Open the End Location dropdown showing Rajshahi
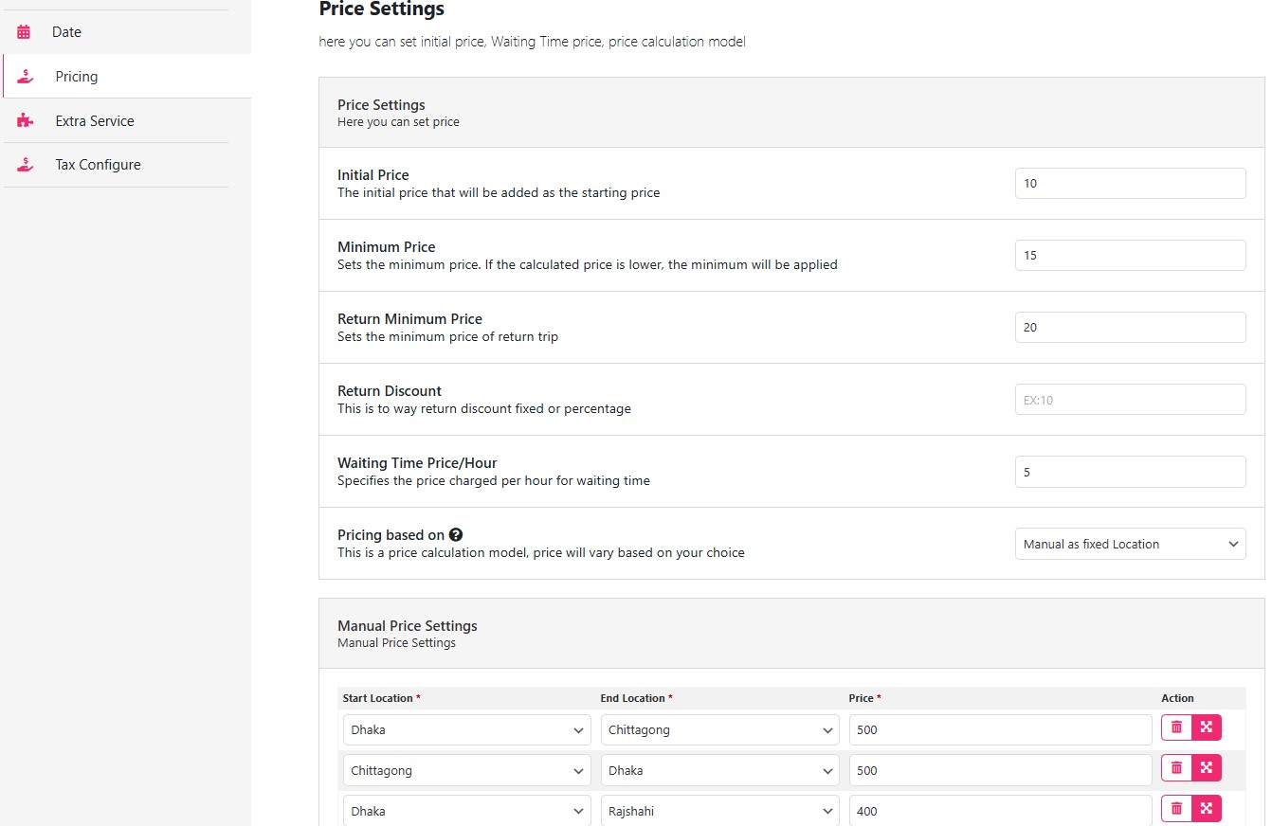1272x826 pixels. (x=719, y=811)
